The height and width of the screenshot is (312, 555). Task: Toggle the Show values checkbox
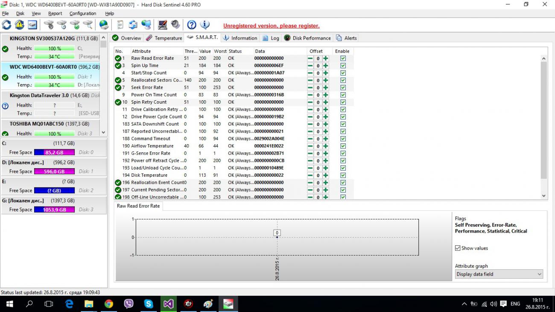pyautogui.click(x=458, y=248)
